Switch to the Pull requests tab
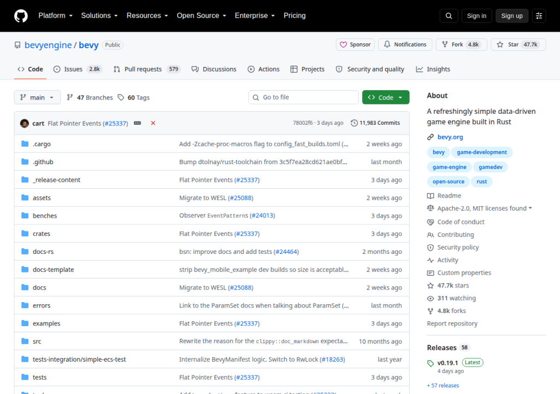Viewport: 560px width, 394px height. pyautogui.click(x=147, y=69)
